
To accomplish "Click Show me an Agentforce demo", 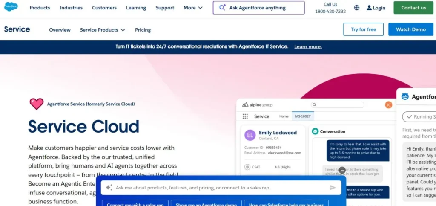I will 206,204.
